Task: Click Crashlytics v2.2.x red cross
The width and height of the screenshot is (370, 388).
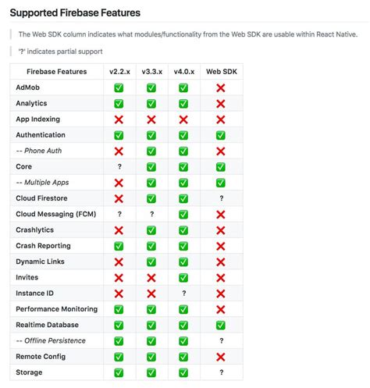Action: (x=119, y=230)
